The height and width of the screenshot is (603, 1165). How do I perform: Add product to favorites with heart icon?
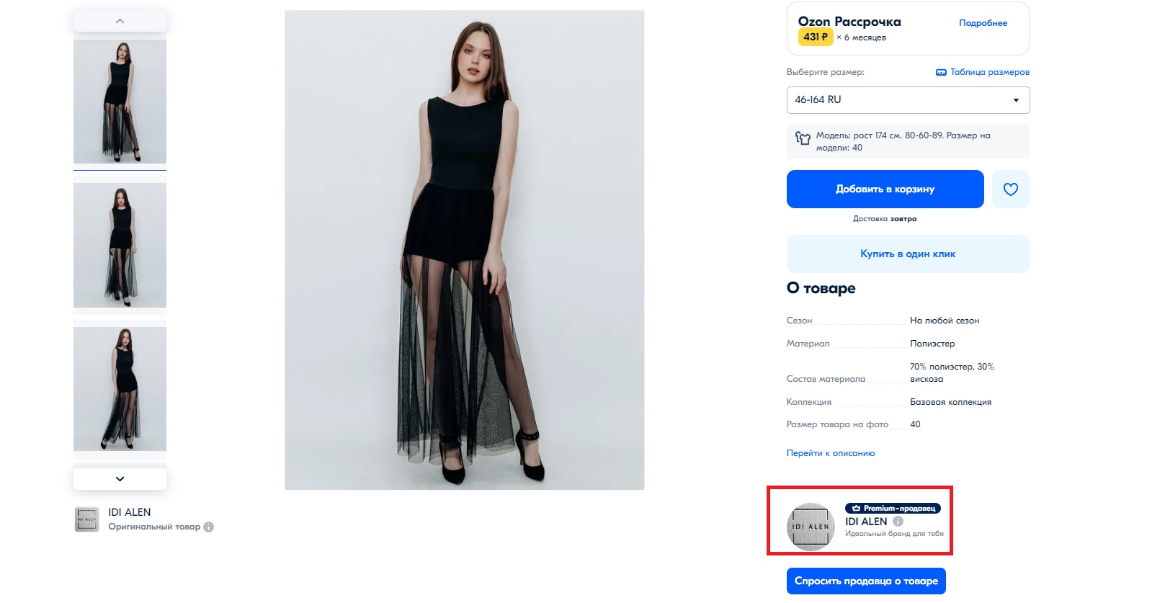click(x=1010, y=189)
